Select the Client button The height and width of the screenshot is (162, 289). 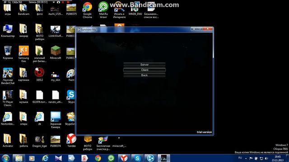(x=144, y=70)
